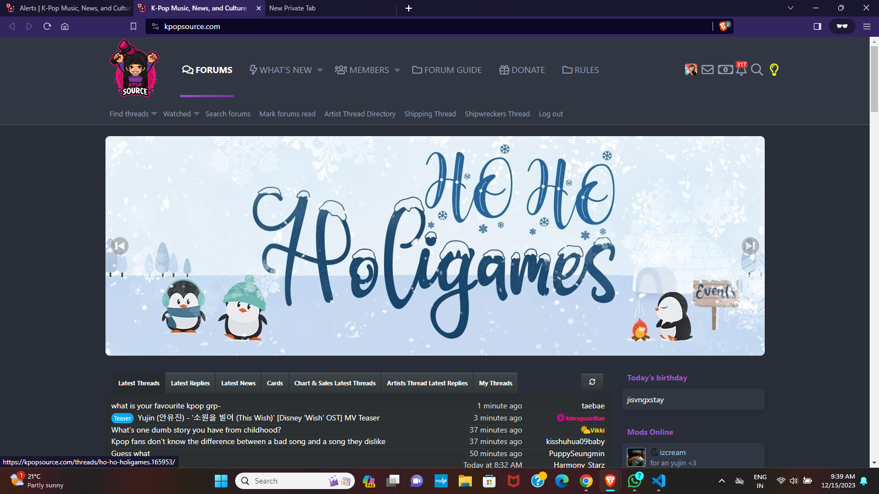Click the Donate link
Viewport: 879px width, 494px height.
(x=522, y=70)
